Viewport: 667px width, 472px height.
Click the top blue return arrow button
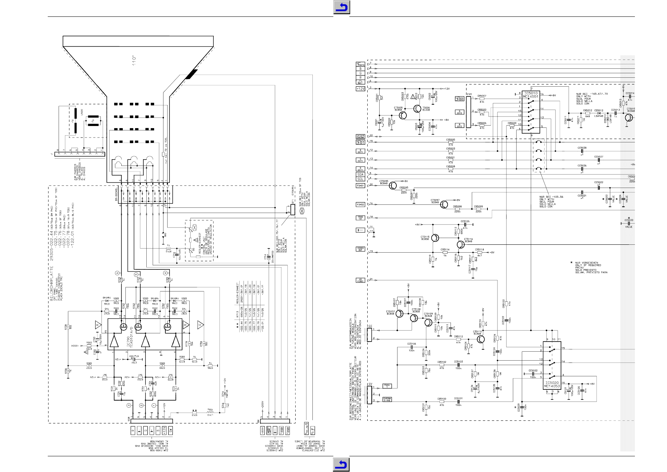point(341,7)
